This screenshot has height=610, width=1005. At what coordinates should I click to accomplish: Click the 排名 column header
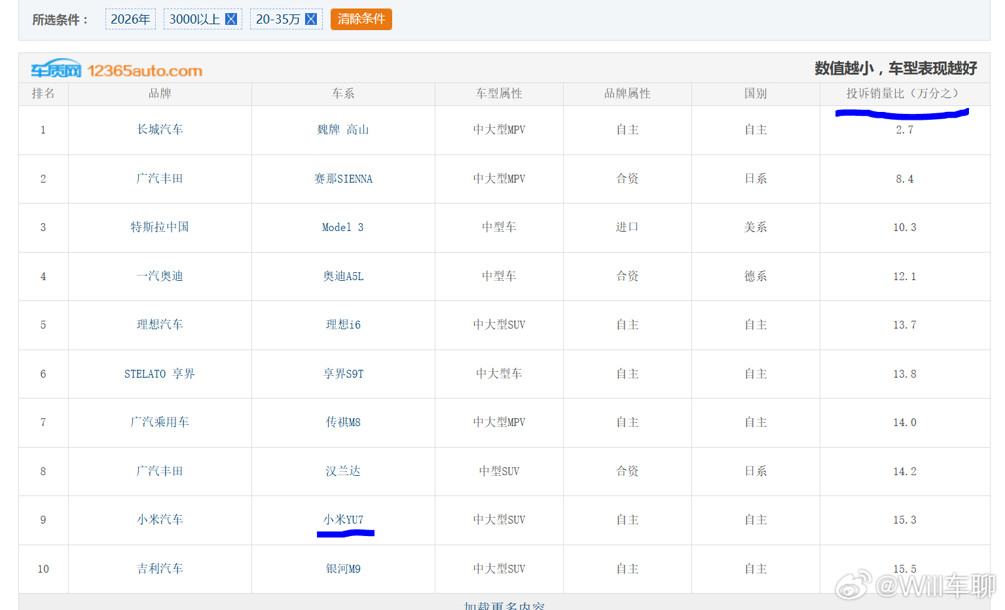(43, 94)
